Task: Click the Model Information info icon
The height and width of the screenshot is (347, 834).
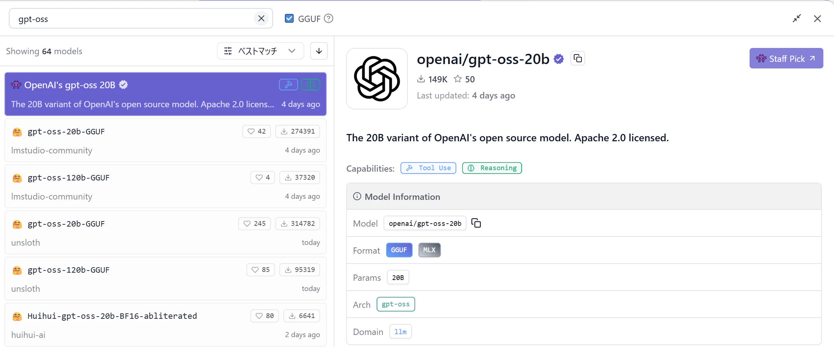Action: click(x=357, y=197)
